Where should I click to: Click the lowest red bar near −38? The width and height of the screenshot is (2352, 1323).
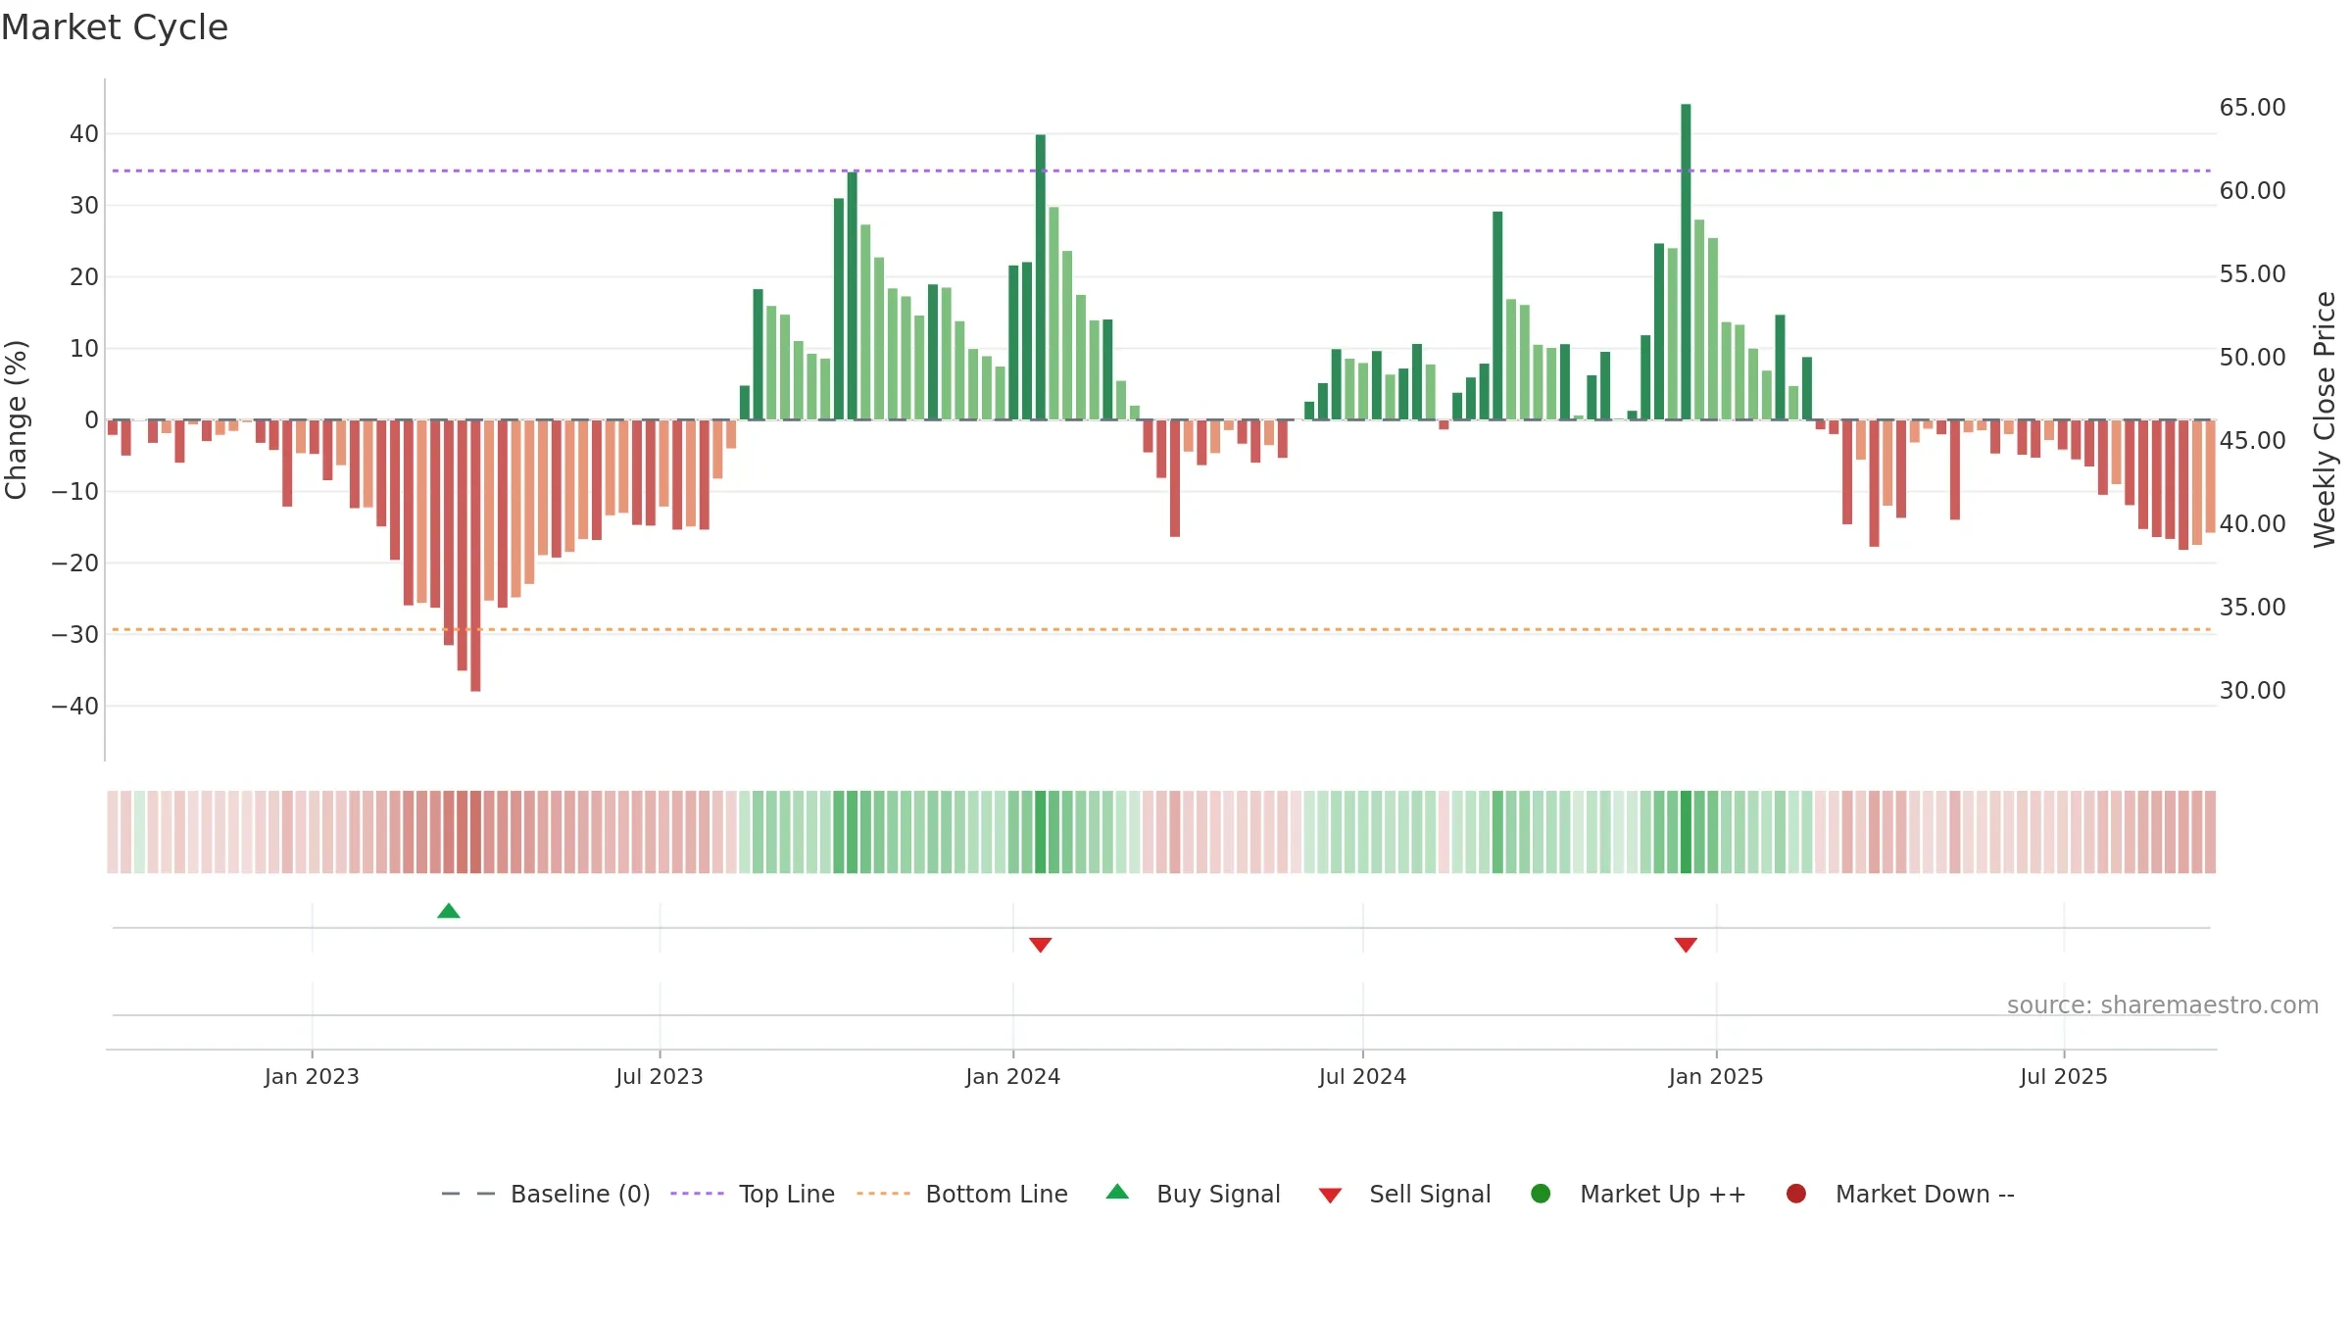(475, 556)
